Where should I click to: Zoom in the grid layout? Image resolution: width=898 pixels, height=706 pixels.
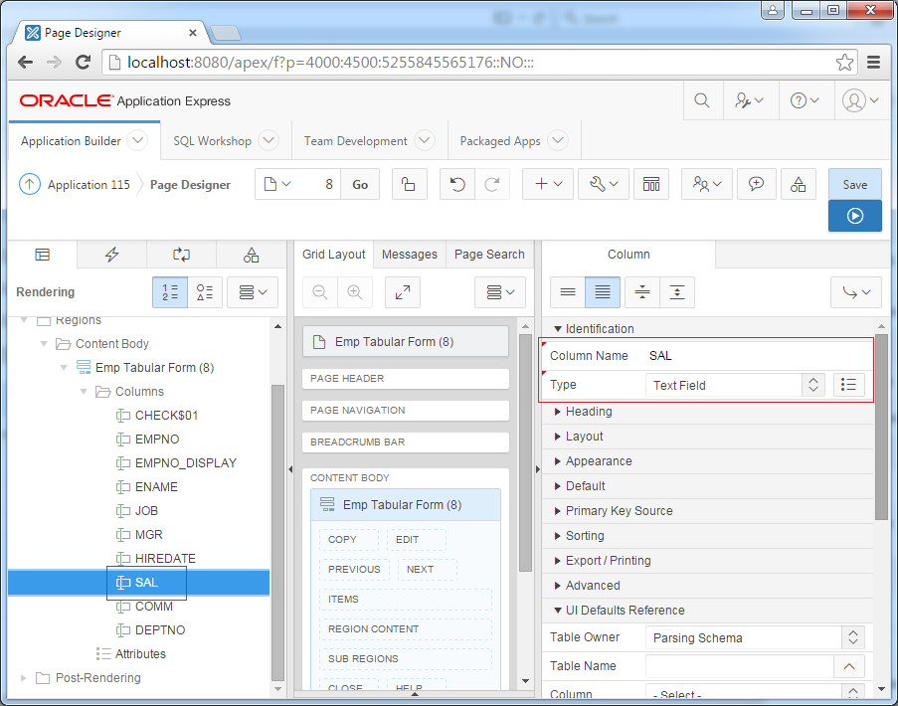click(x=355, y=292)
